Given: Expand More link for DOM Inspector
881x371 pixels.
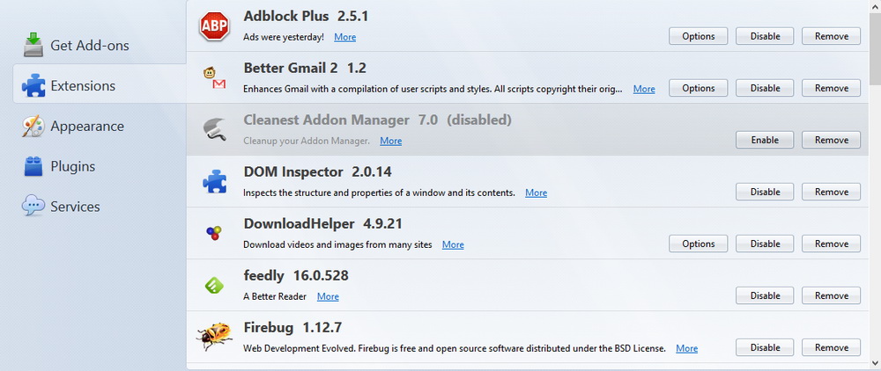Looking at the screenshot, I should [536, 193].
